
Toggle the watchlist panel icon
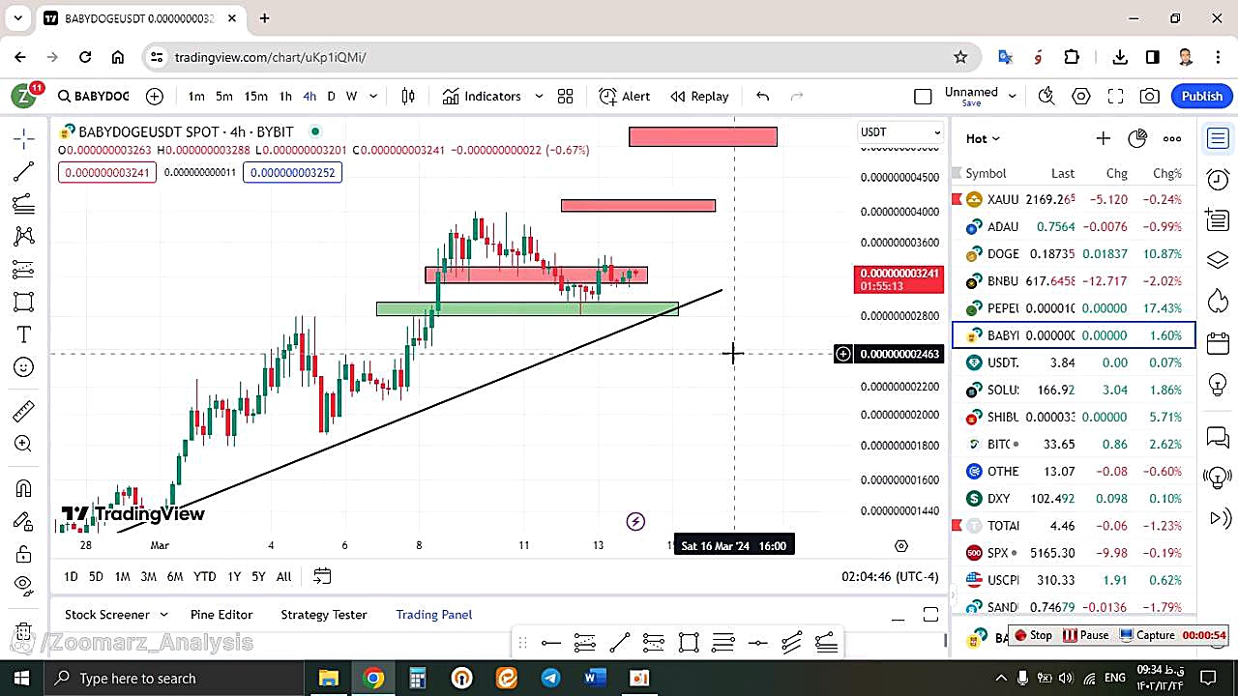(1218, 138)
